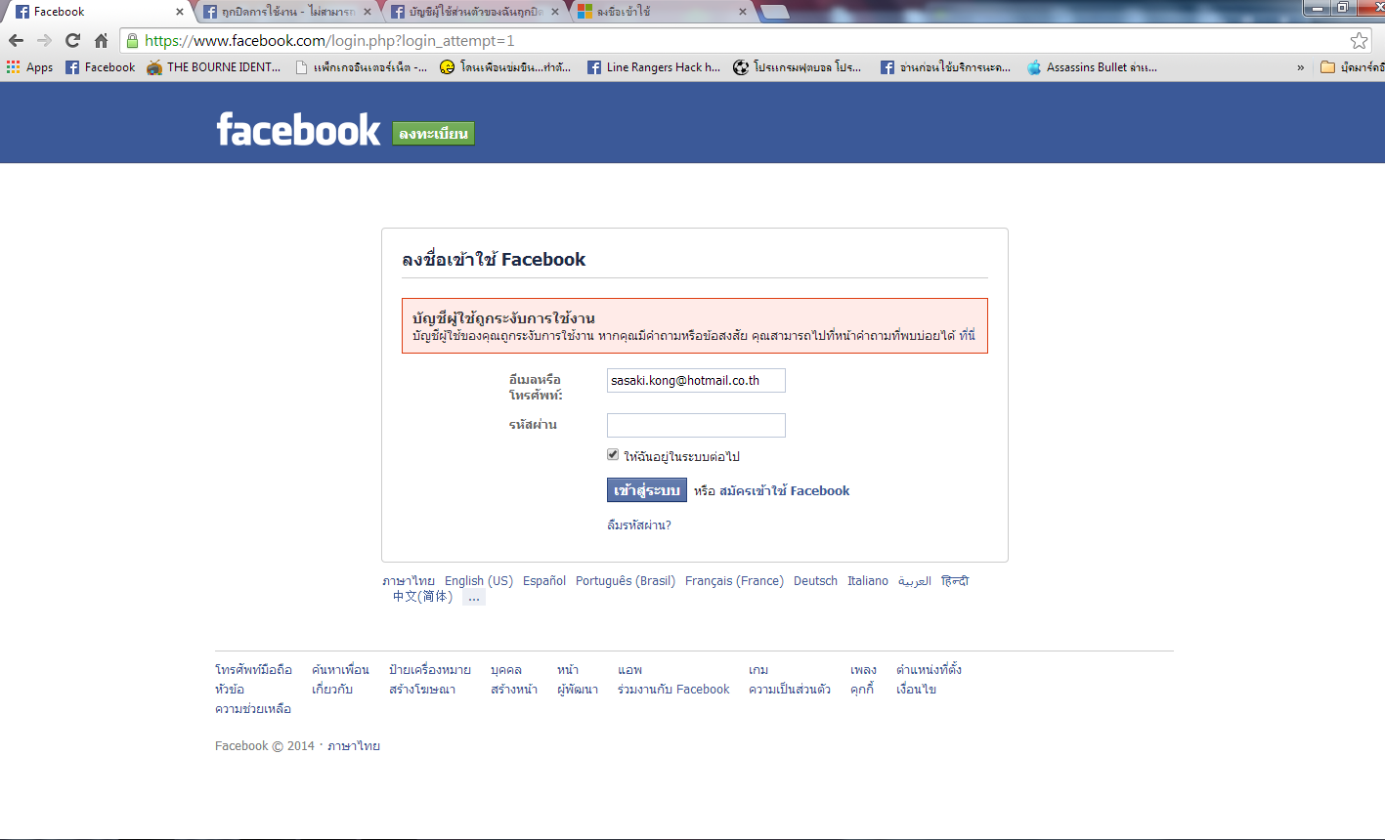Open the โทรศัพท์มือถือ footer link
Screen dimensions: 1385x840
pyautogui.click(x=253, y=670)
